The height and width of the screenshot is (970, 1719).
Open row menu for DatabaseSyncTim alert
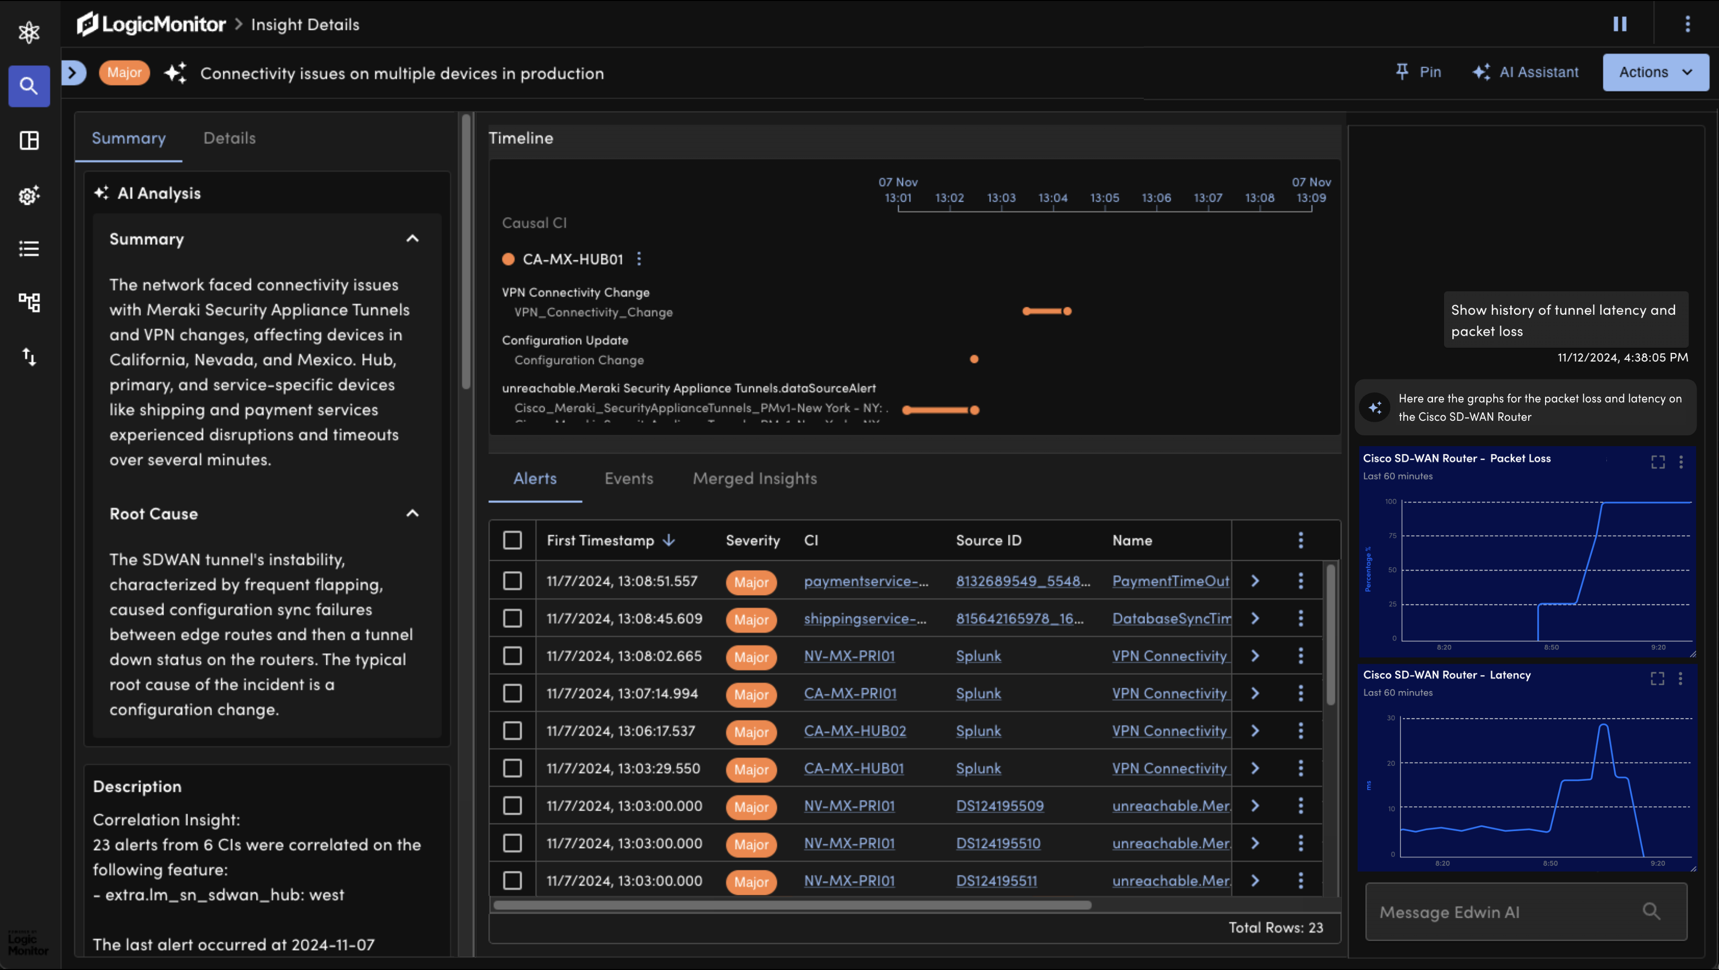pos(1300,618)
